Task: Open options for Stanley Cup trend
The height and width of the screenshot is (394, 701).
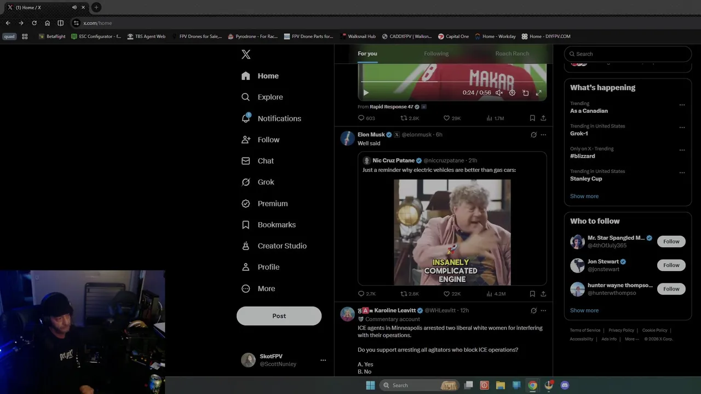Action: pyautogui.click(x=682, y=173)
